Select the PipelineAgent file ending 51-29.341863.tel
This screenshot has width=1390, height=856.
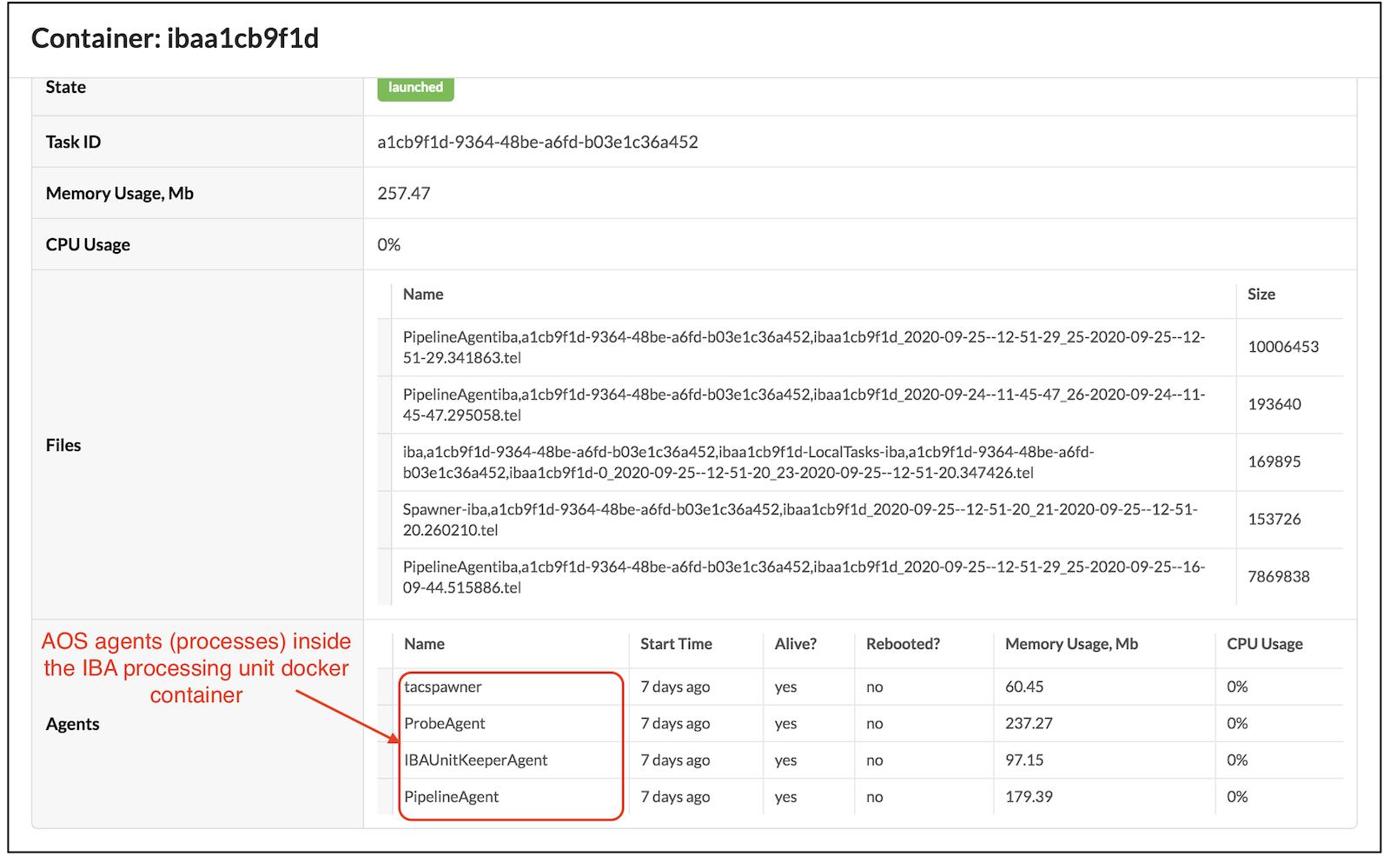pyautogui.click(x=804, y=347)
